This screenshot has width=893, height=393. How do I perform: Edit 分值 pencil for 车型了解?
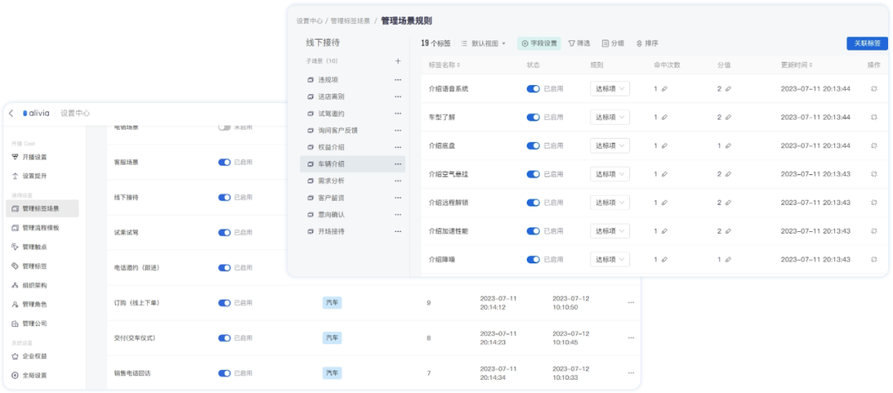tap(728, 117)
